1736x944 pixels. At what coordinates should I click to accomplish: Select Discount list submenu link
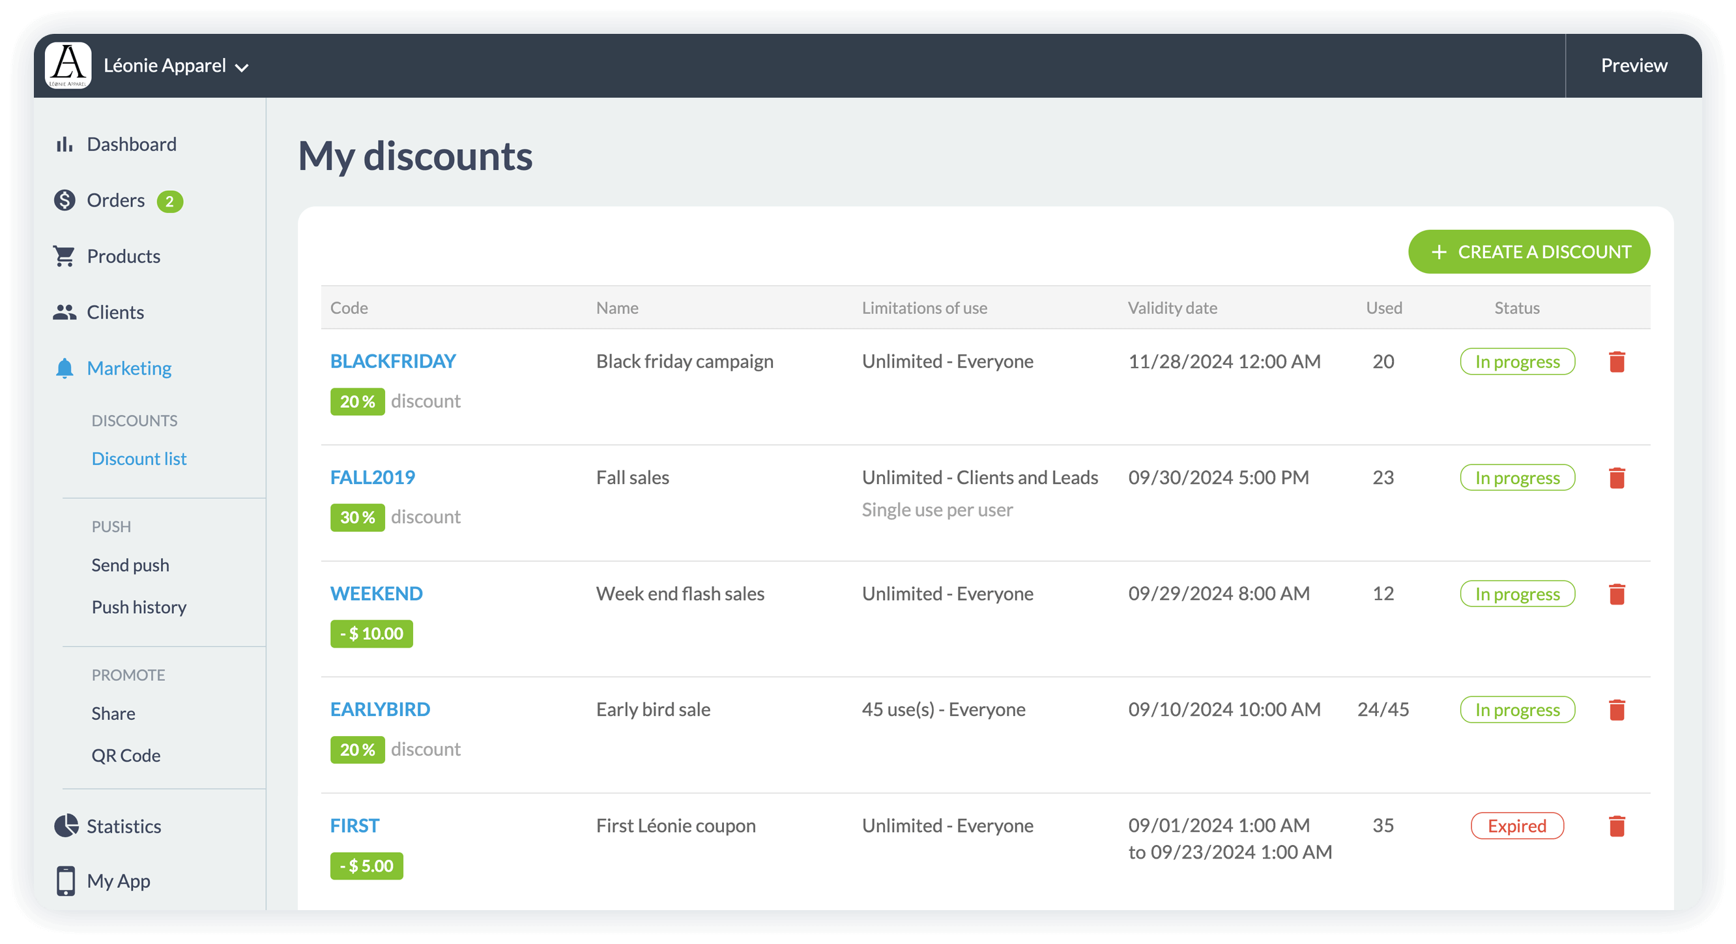(x=139, y=458)
